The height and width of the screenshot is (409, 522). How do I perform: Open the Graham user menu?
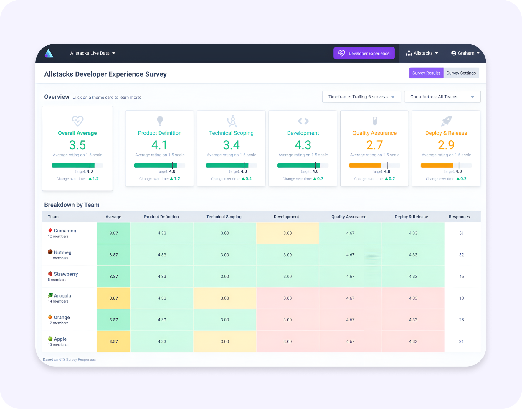click(x=465, y=53)
